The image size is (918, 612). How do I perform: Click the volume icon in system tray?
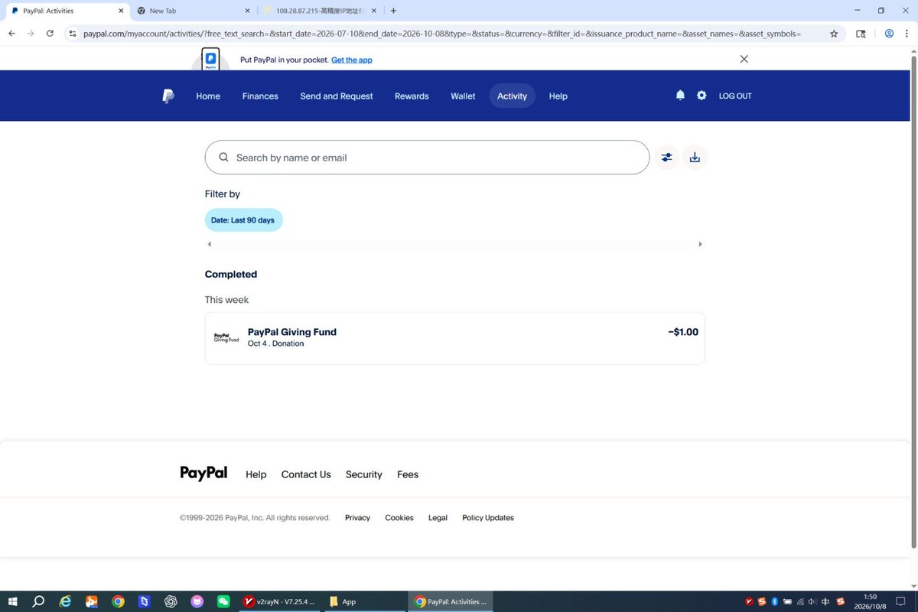coord(812,601)
